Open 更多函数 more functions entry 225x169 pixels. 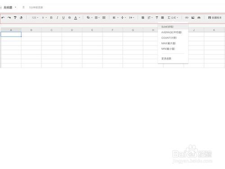pos(173,59)
